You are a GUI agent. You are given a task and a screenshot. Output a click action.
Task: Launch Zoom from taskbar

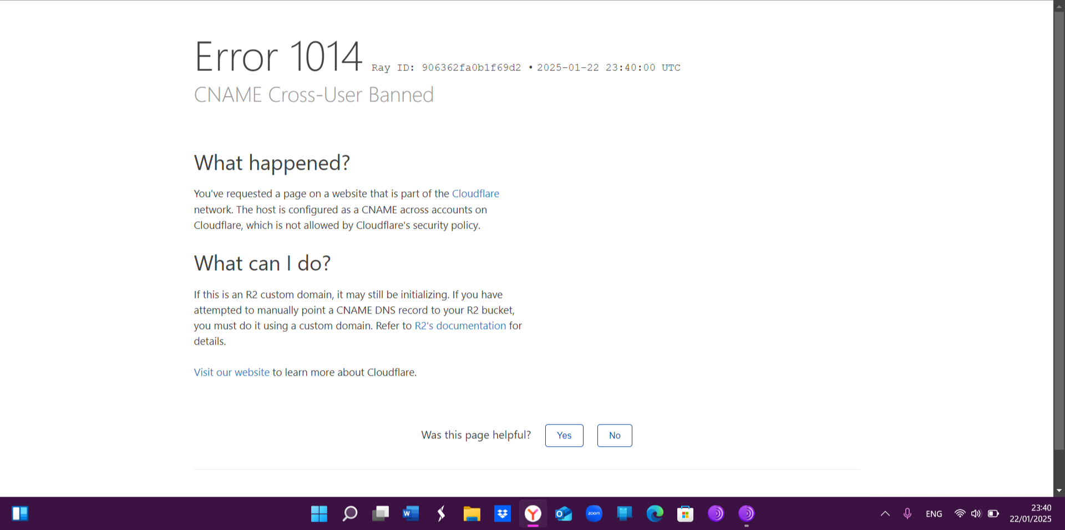point(594,514)
